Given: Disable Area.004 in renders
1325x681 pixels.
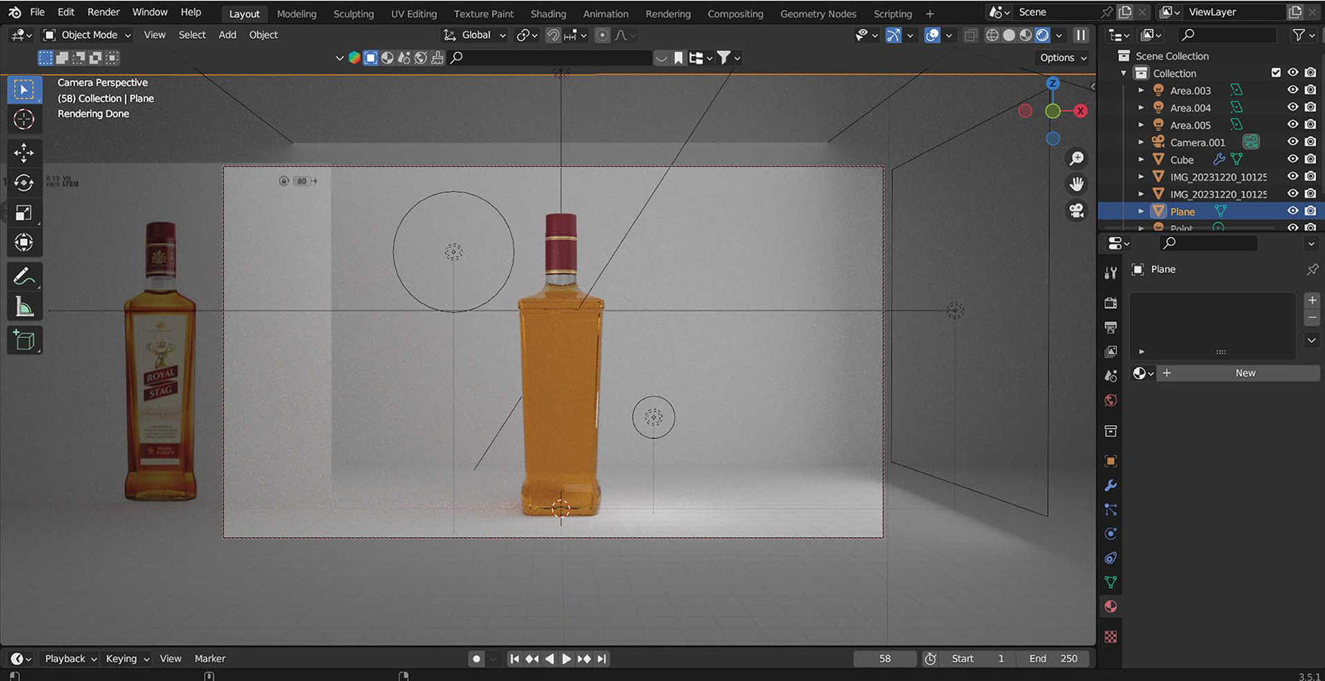Looking at the screenshot, I should (x=1311, y=108).
